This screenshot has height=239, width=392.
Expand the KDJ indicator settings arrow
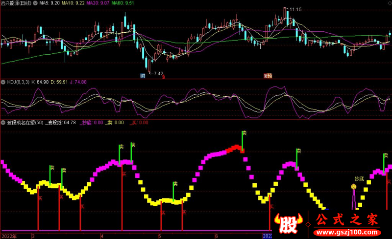click(3, 82)
